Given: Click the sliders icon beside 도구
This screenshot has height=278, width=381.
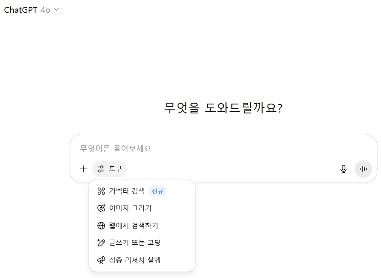Looking at the screenshot, I should point(101,169).
